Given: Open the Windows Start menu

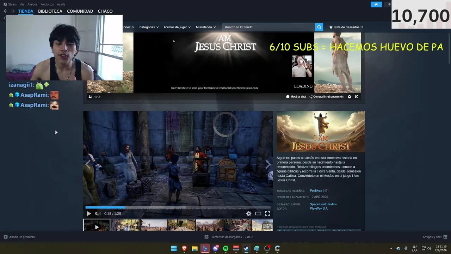Looking at the screenshot, I should tap(174, 248).
